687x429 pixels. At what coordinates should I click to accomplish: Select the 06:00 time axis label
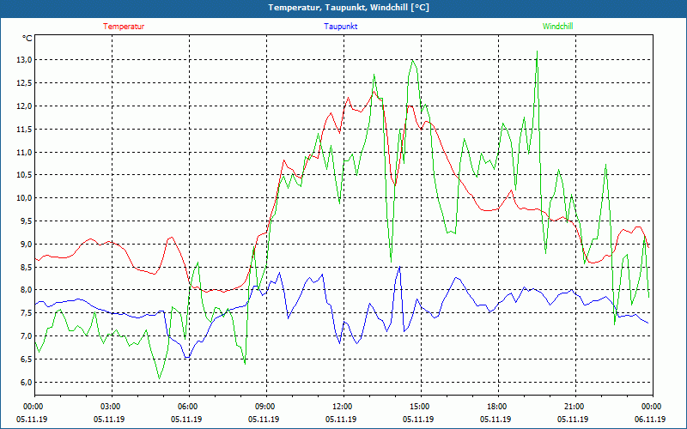(x=188, y=407)
